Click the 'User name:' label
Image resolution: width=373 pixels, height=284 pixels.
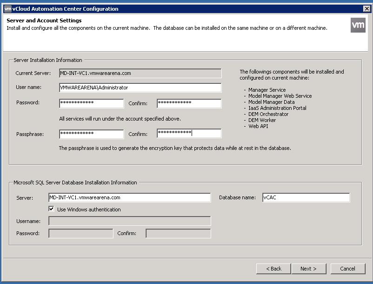[28, 88]
